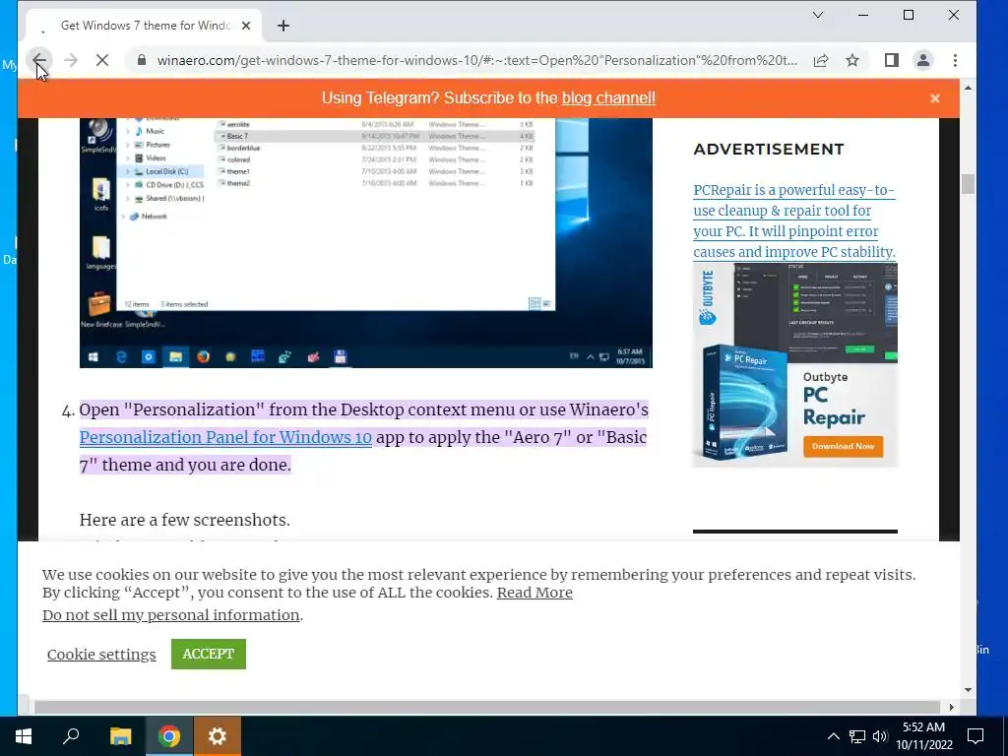The height and width of the screenshot is (756, 1008).
Task: View site information via the padlock icon
Action: tap(142, 60)
